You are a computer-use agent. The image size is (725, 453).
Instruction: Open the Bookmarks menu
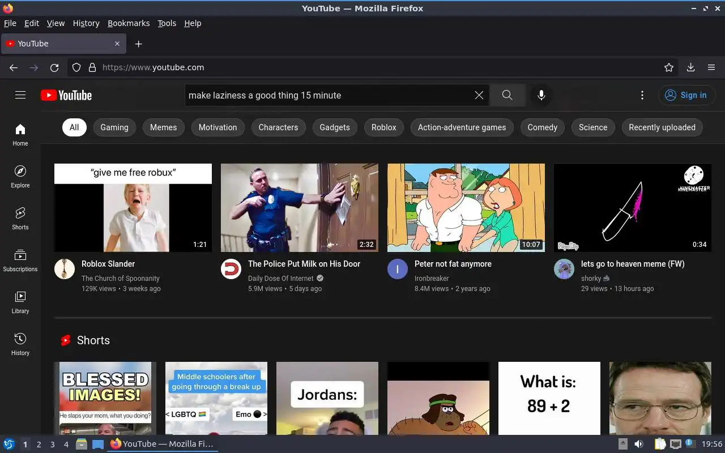[129, 23]
